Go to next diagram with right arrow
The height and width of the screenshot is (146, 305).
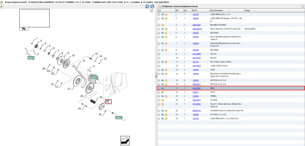pyautogui.click(x=152, y=6)
